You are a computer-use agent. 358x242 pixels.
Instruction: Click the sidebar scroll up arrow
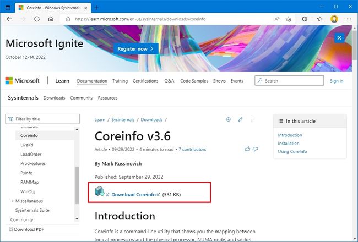77,129
